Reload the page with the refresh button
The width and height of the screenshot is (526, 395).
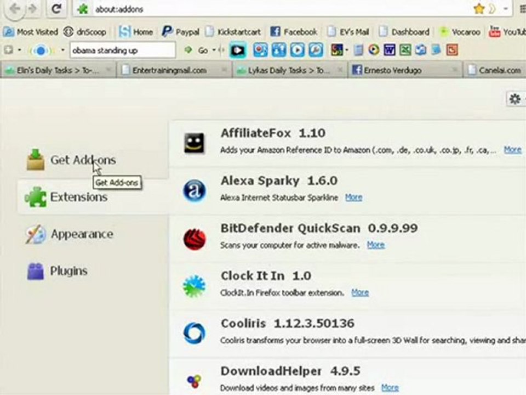(x=56, y=8)
